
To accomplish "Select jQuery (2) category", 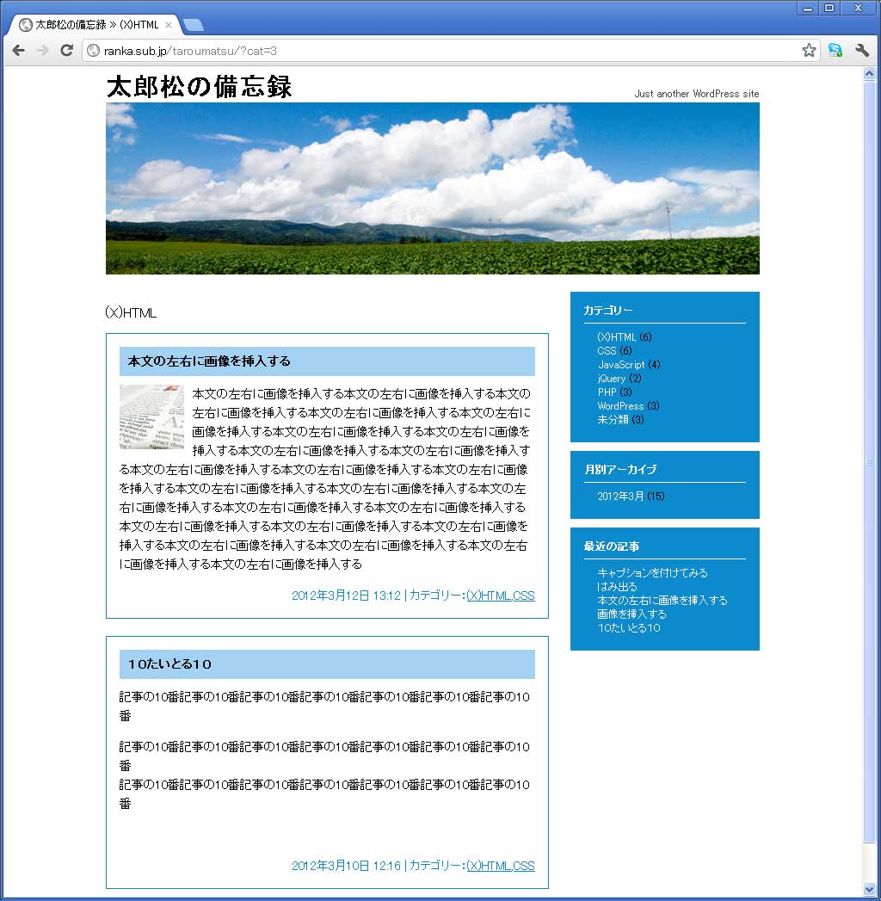I will click(x=619, y=378).
